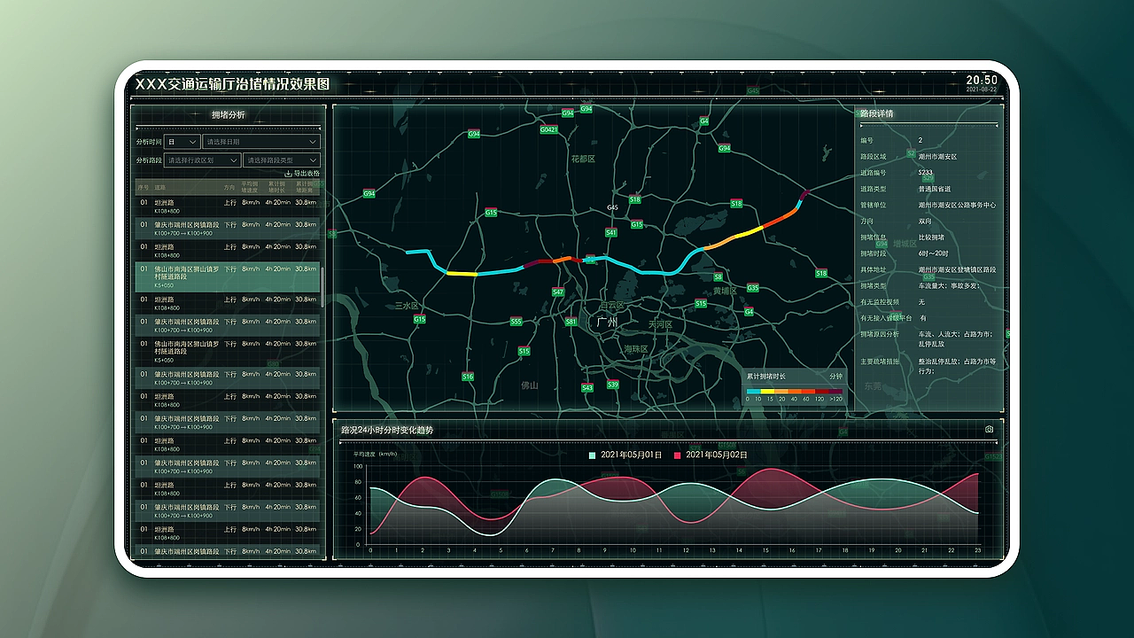Click the 天河区 district label on map
Screen dimensions: 1134x638
[661, 324]
